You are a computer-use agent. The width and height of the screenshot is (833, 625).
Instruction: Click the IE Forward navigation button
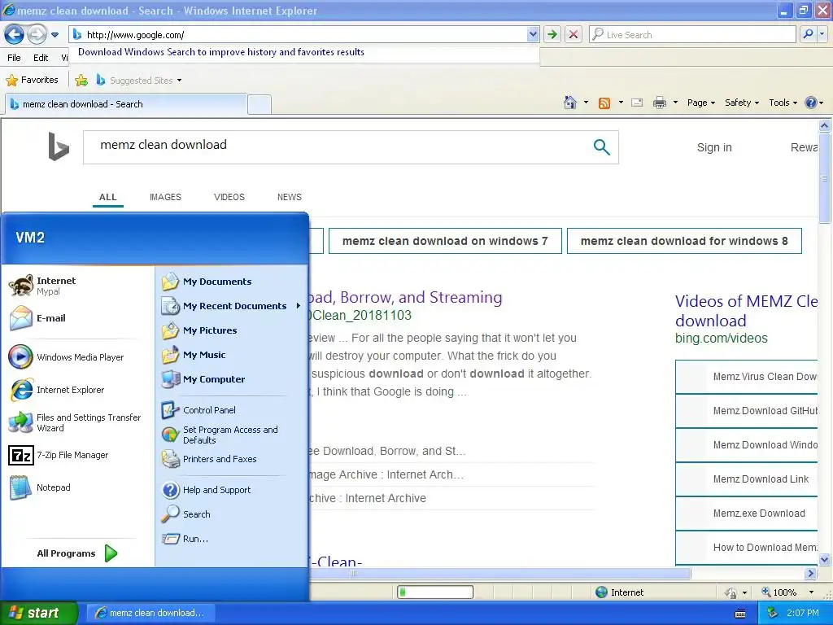coord(37,34)
